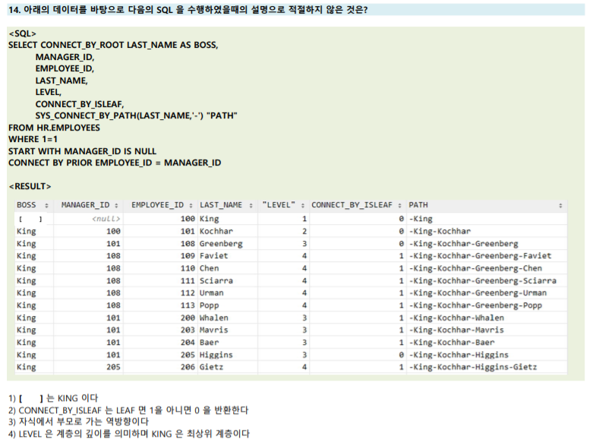The height and width of the screenshot is (439, 596).
Task: Click the sort arrows in the BOSS column header
Action: pyautogui.click(x=46, y=206)
